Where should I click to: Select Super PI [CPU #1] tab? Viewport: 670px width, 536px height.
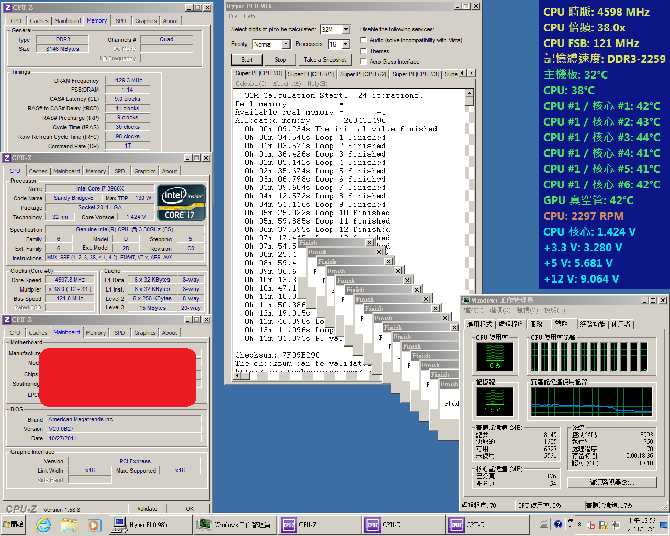[x=310, y=74]
